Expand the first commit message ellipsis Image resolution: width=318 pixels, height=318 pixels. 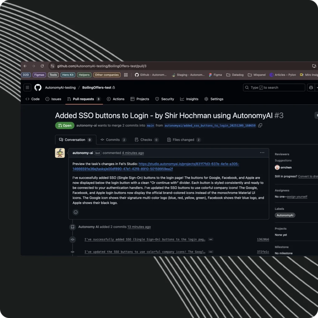tap(211, 239)
